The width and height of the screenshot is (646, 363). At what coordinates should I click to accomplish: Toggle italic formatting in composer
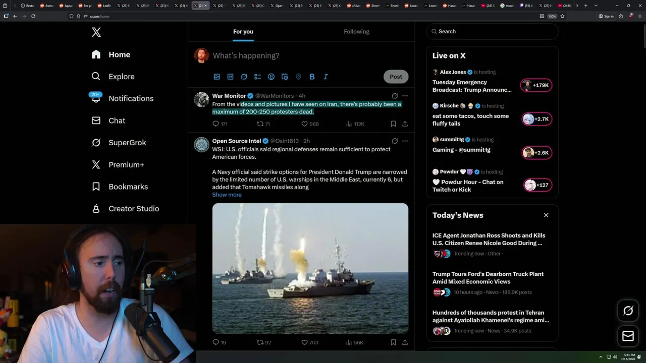326,77
